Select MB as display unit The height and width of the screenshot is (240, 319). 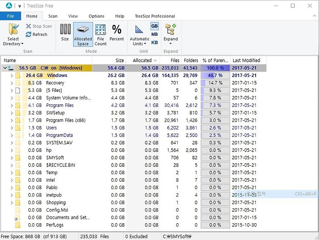[155, 34]
